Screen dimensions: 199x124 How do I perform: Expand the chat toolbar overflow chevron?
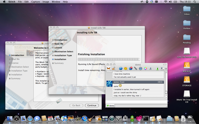click(166, 69)
